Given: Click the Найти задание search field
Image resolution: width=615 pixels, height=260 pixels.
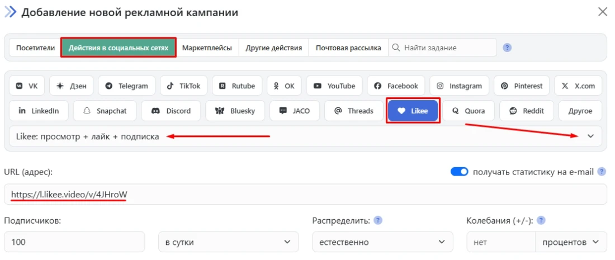Looking at the screenshot, I should (447, 48).
